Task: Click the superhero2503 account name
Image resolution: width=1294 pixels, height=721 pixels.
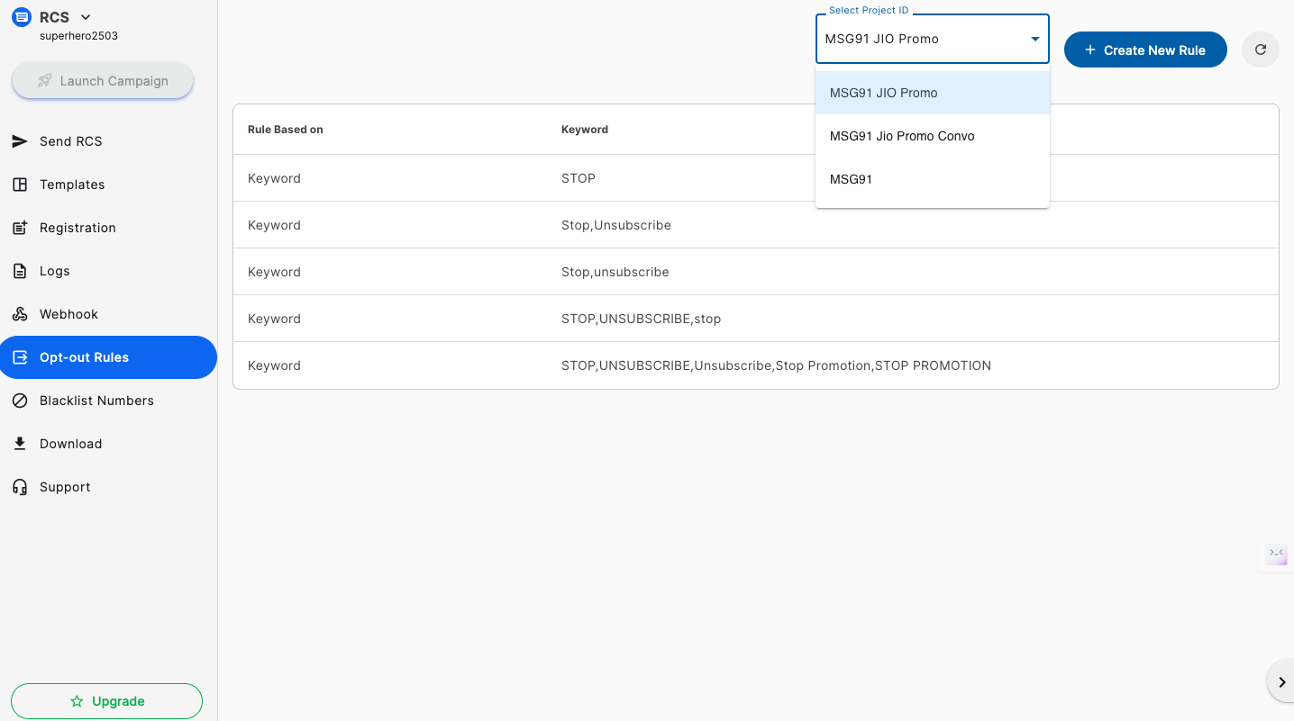Action: click(x=78, y=36)
